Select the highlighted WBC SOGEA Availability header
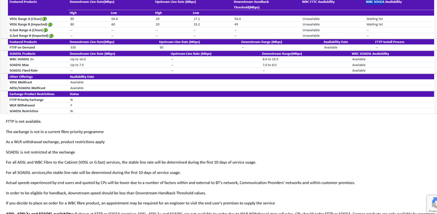The height and width of the screenshot is (214, 437). click(384, 2)
